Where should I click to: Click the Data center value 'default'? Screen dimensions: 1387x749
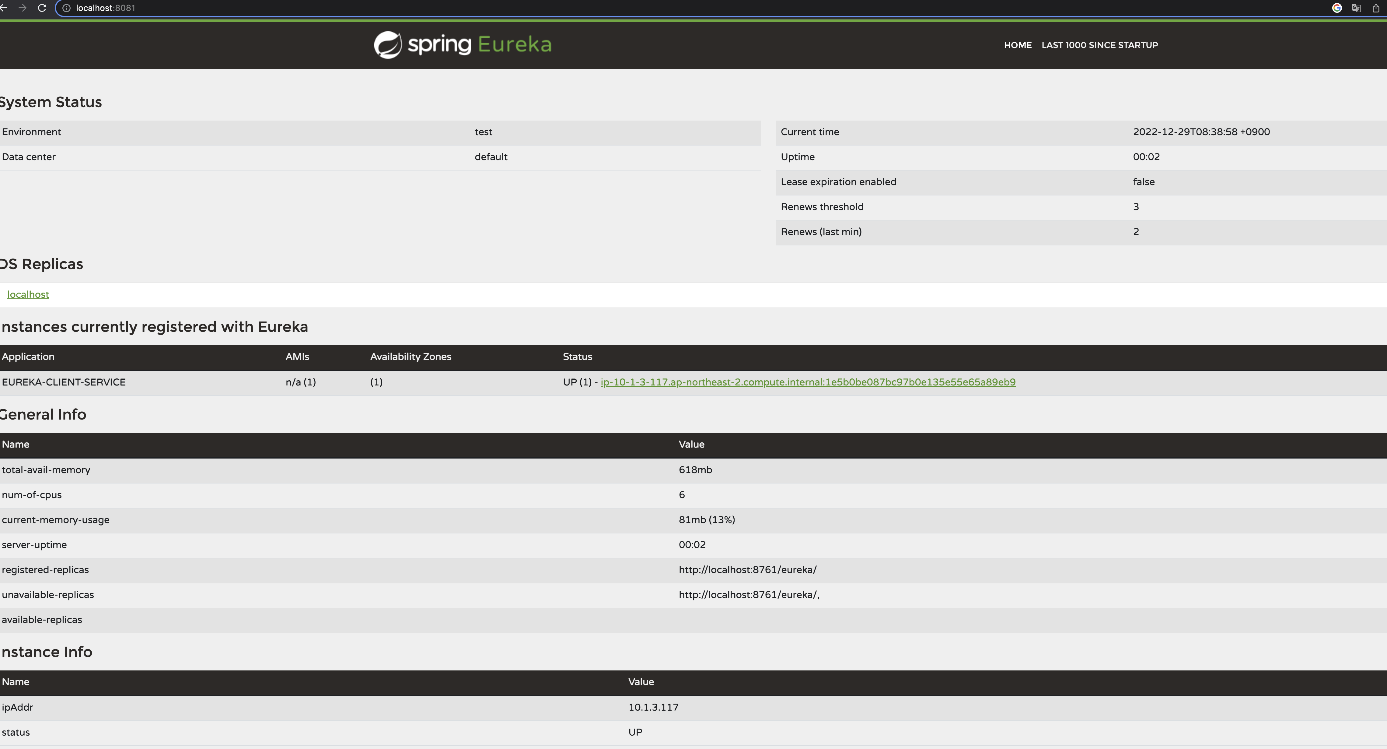[491, 157]
